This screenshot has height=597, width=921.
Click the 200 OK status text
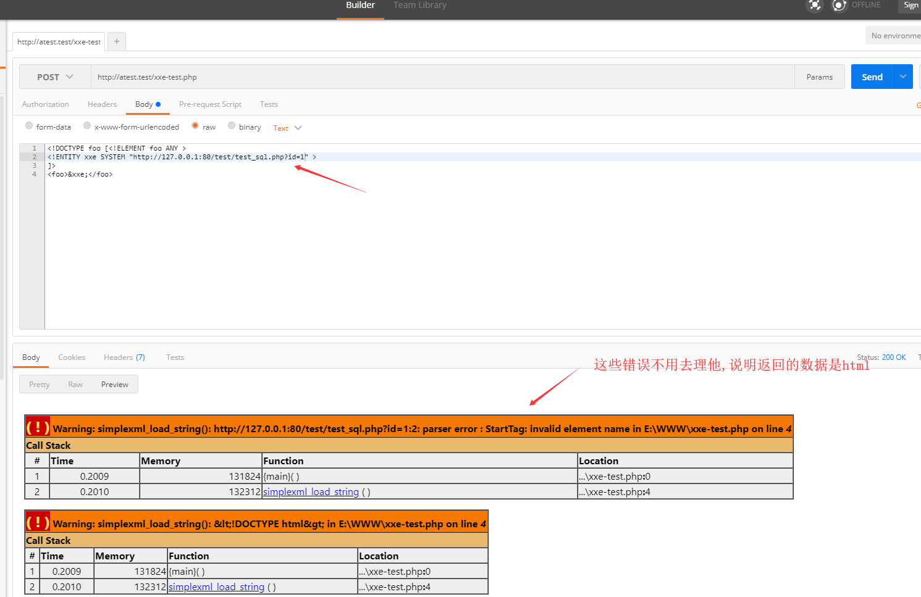click(x=894, y=357)
